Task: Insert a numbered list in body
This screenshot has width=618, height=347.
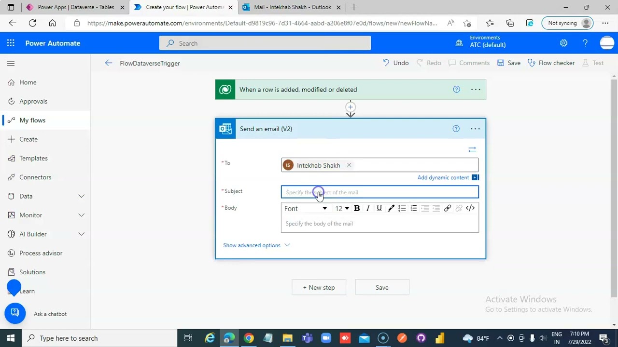Action: (x=414, y=208)
